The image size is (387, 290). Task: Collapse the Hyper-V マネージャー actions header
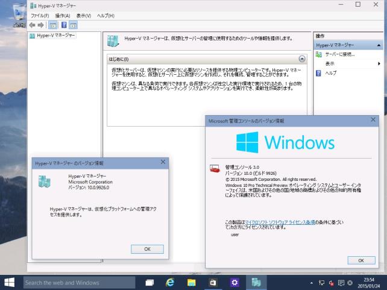[379, 45]
